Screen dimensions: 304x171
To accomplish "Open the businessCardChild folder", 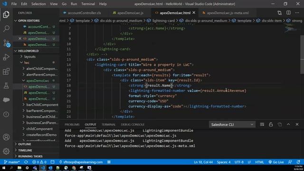I will click(x=42, y=117).
